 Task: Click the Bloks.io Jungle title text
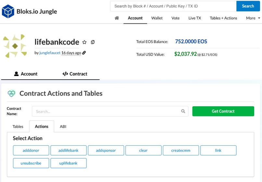[x=37, y=11]
